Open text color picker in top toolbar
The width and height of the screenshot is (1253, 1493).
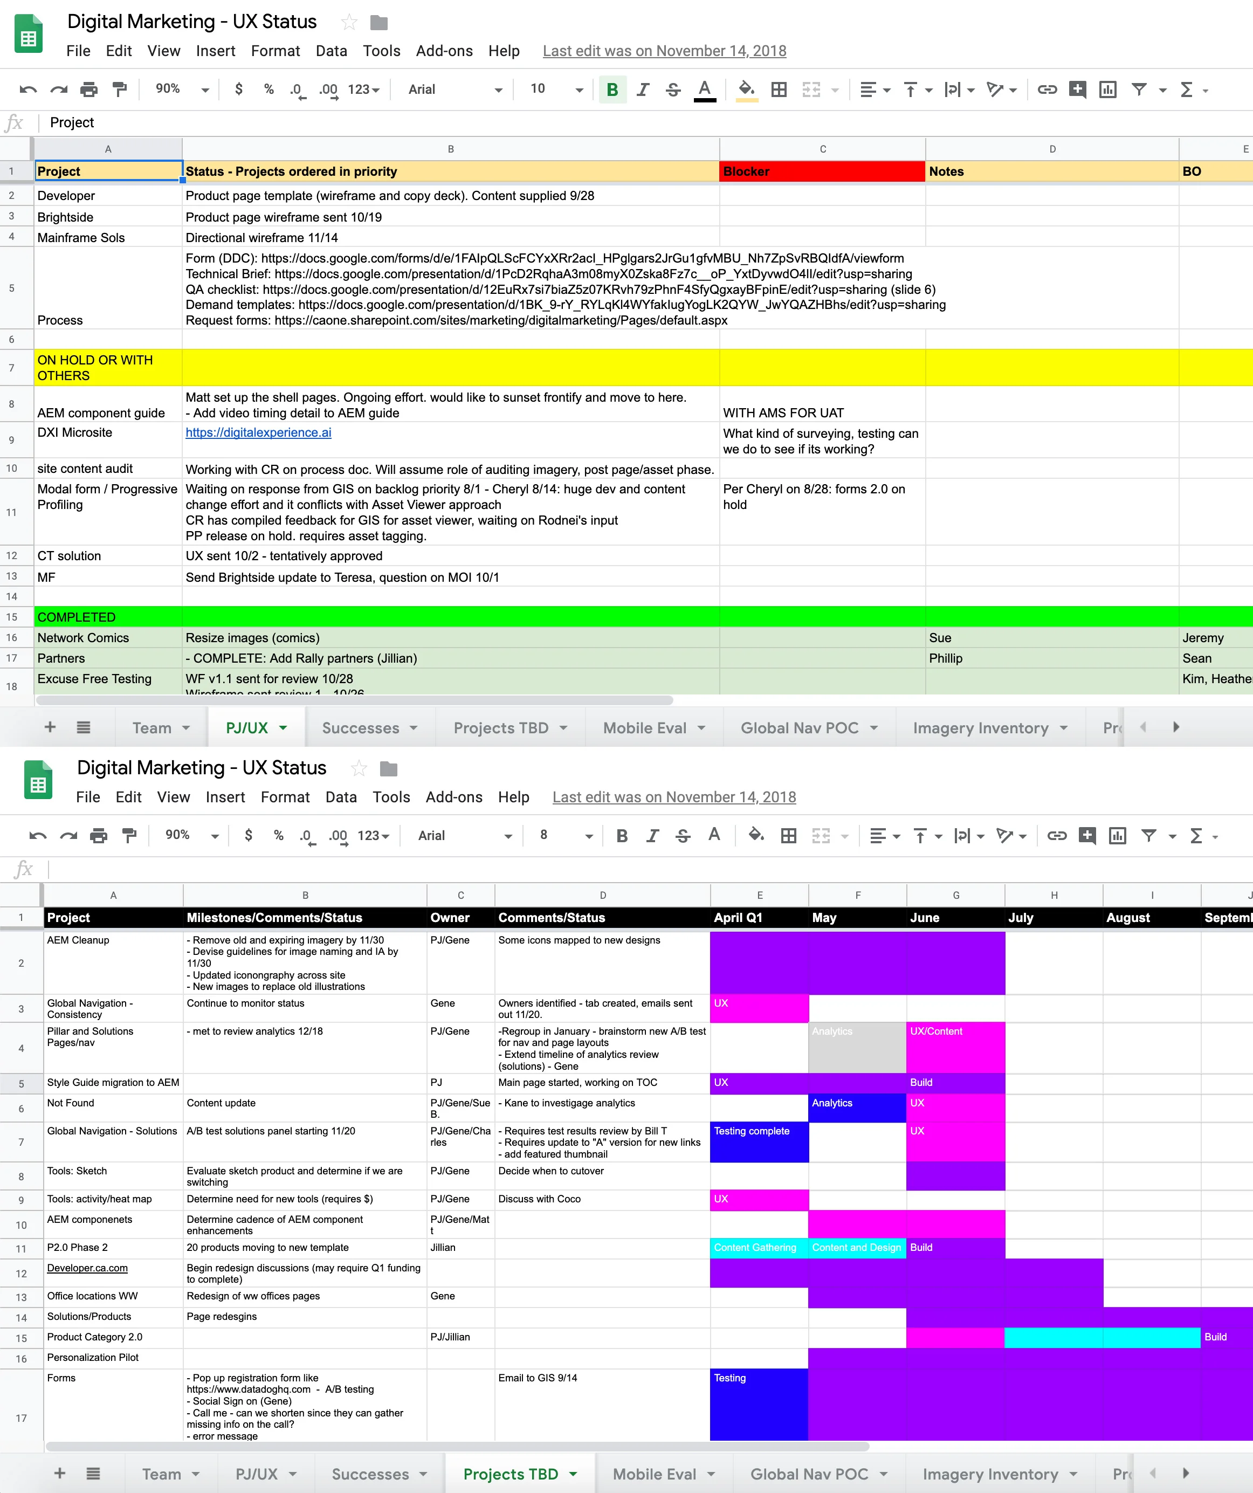tap(704, 90)
